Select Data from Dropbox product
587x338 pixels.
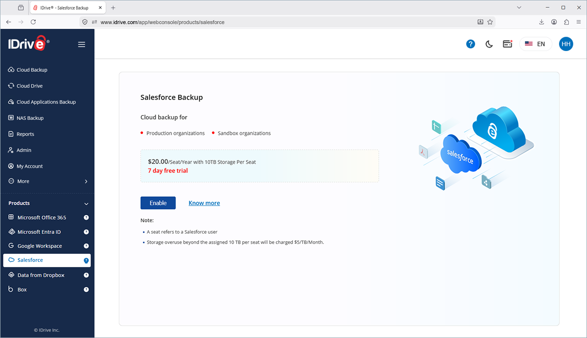coord(41,275)
